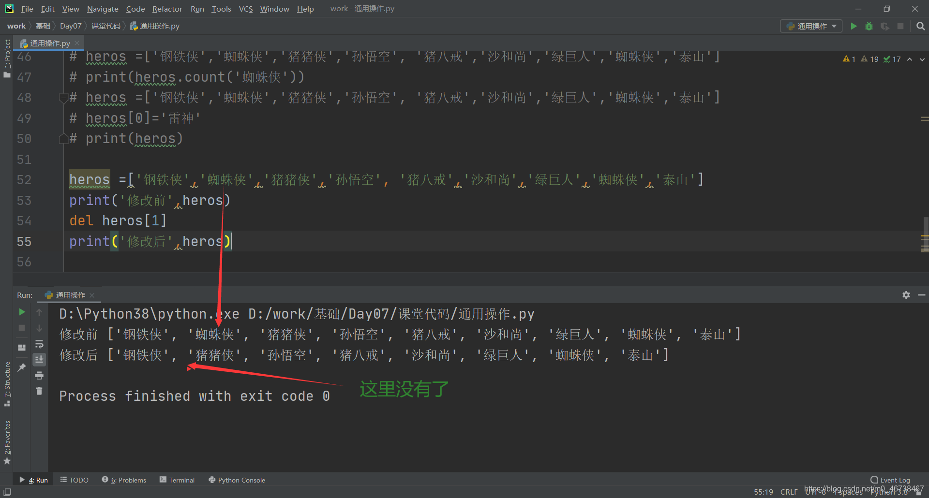The image size is (929, 498).
Task: Open the Code menu
Action: (x=135, y=9)
